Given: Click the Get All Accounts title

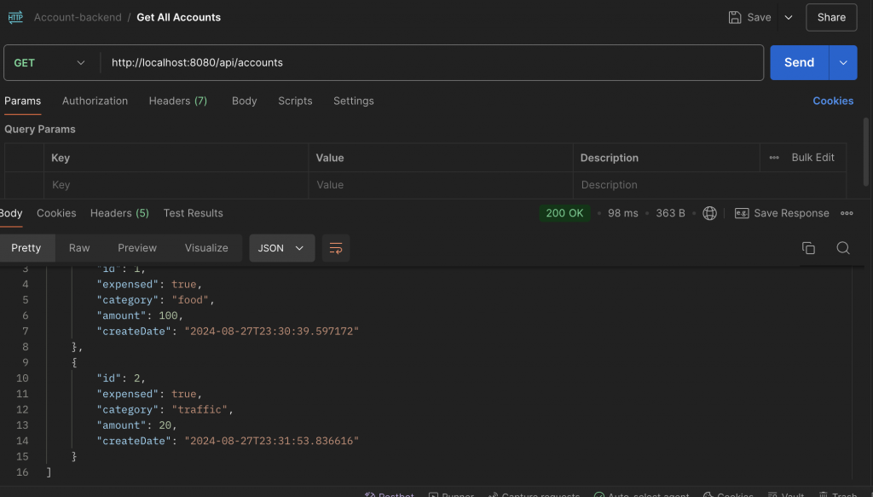Looking at the screenshot, I should coord(179,17).
